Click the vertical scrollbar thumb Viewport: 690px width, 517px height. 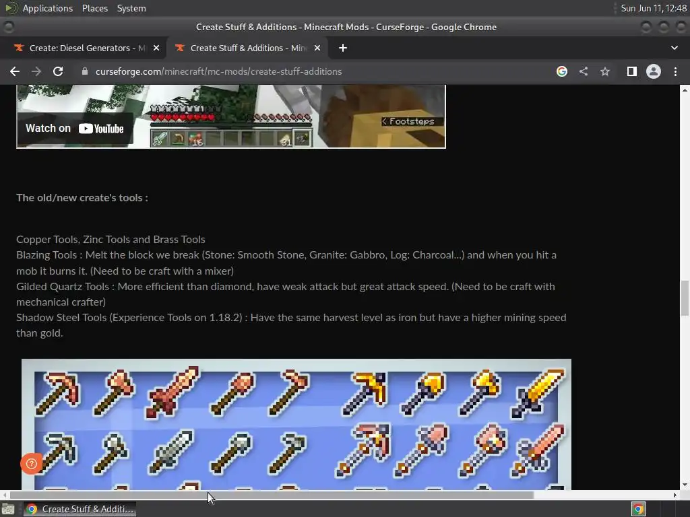tap(685, 297)
